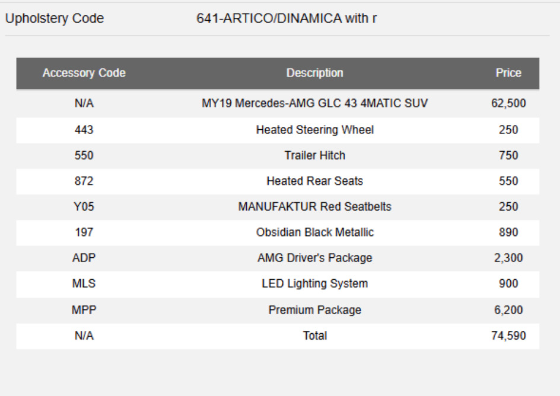Click the Description column header

pyautogui.click(x=314, y=73)
